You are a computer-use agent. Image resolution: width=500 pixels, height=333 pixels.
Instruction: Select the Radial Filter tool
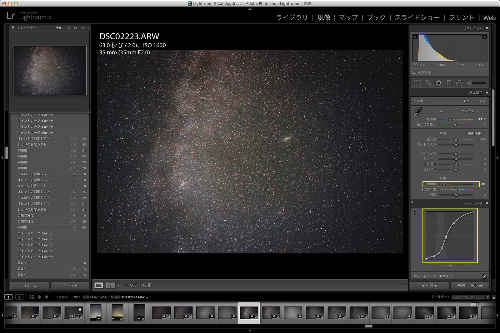coord(459,83)
